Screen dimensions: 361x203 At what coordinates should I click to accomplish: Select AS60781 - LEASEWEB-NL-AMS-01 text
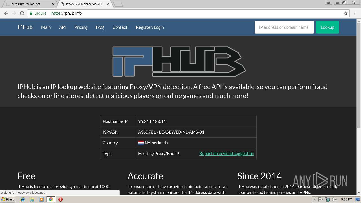coord(171,132)
